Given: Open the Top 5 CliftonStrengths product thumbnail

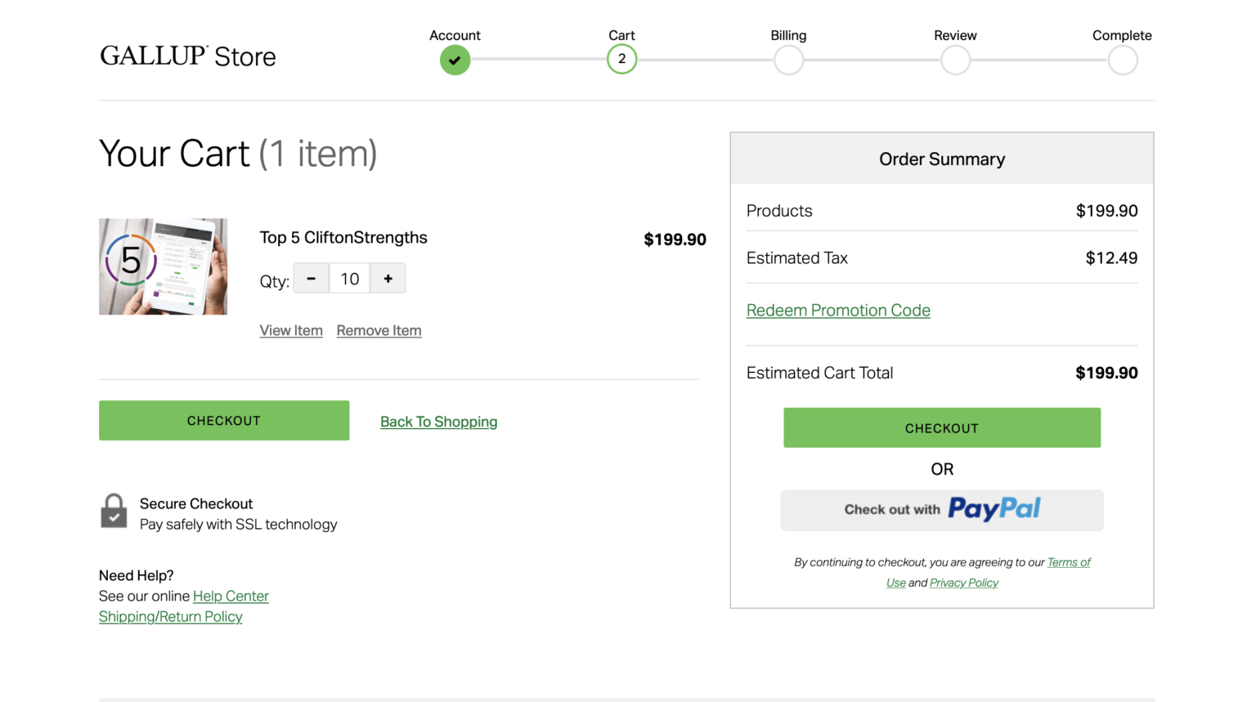Looking at the screenshot, I should (163, 266).
